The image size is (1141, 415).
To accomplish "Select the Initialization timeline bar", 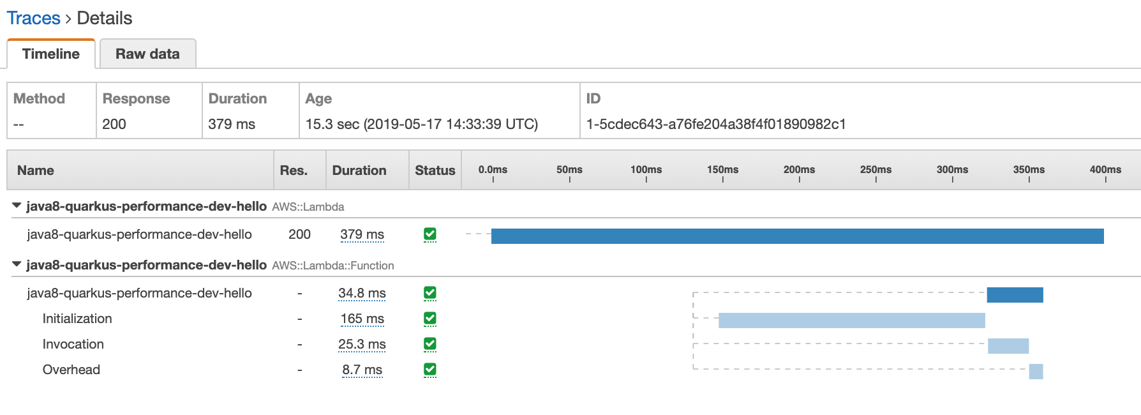I will [x=852, y=321].
